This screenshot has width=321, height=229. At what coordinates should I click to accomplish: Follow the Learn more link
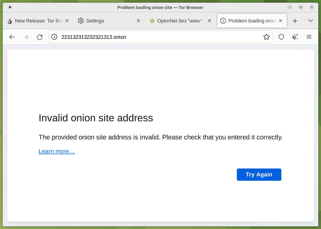(x=57, y=151)
